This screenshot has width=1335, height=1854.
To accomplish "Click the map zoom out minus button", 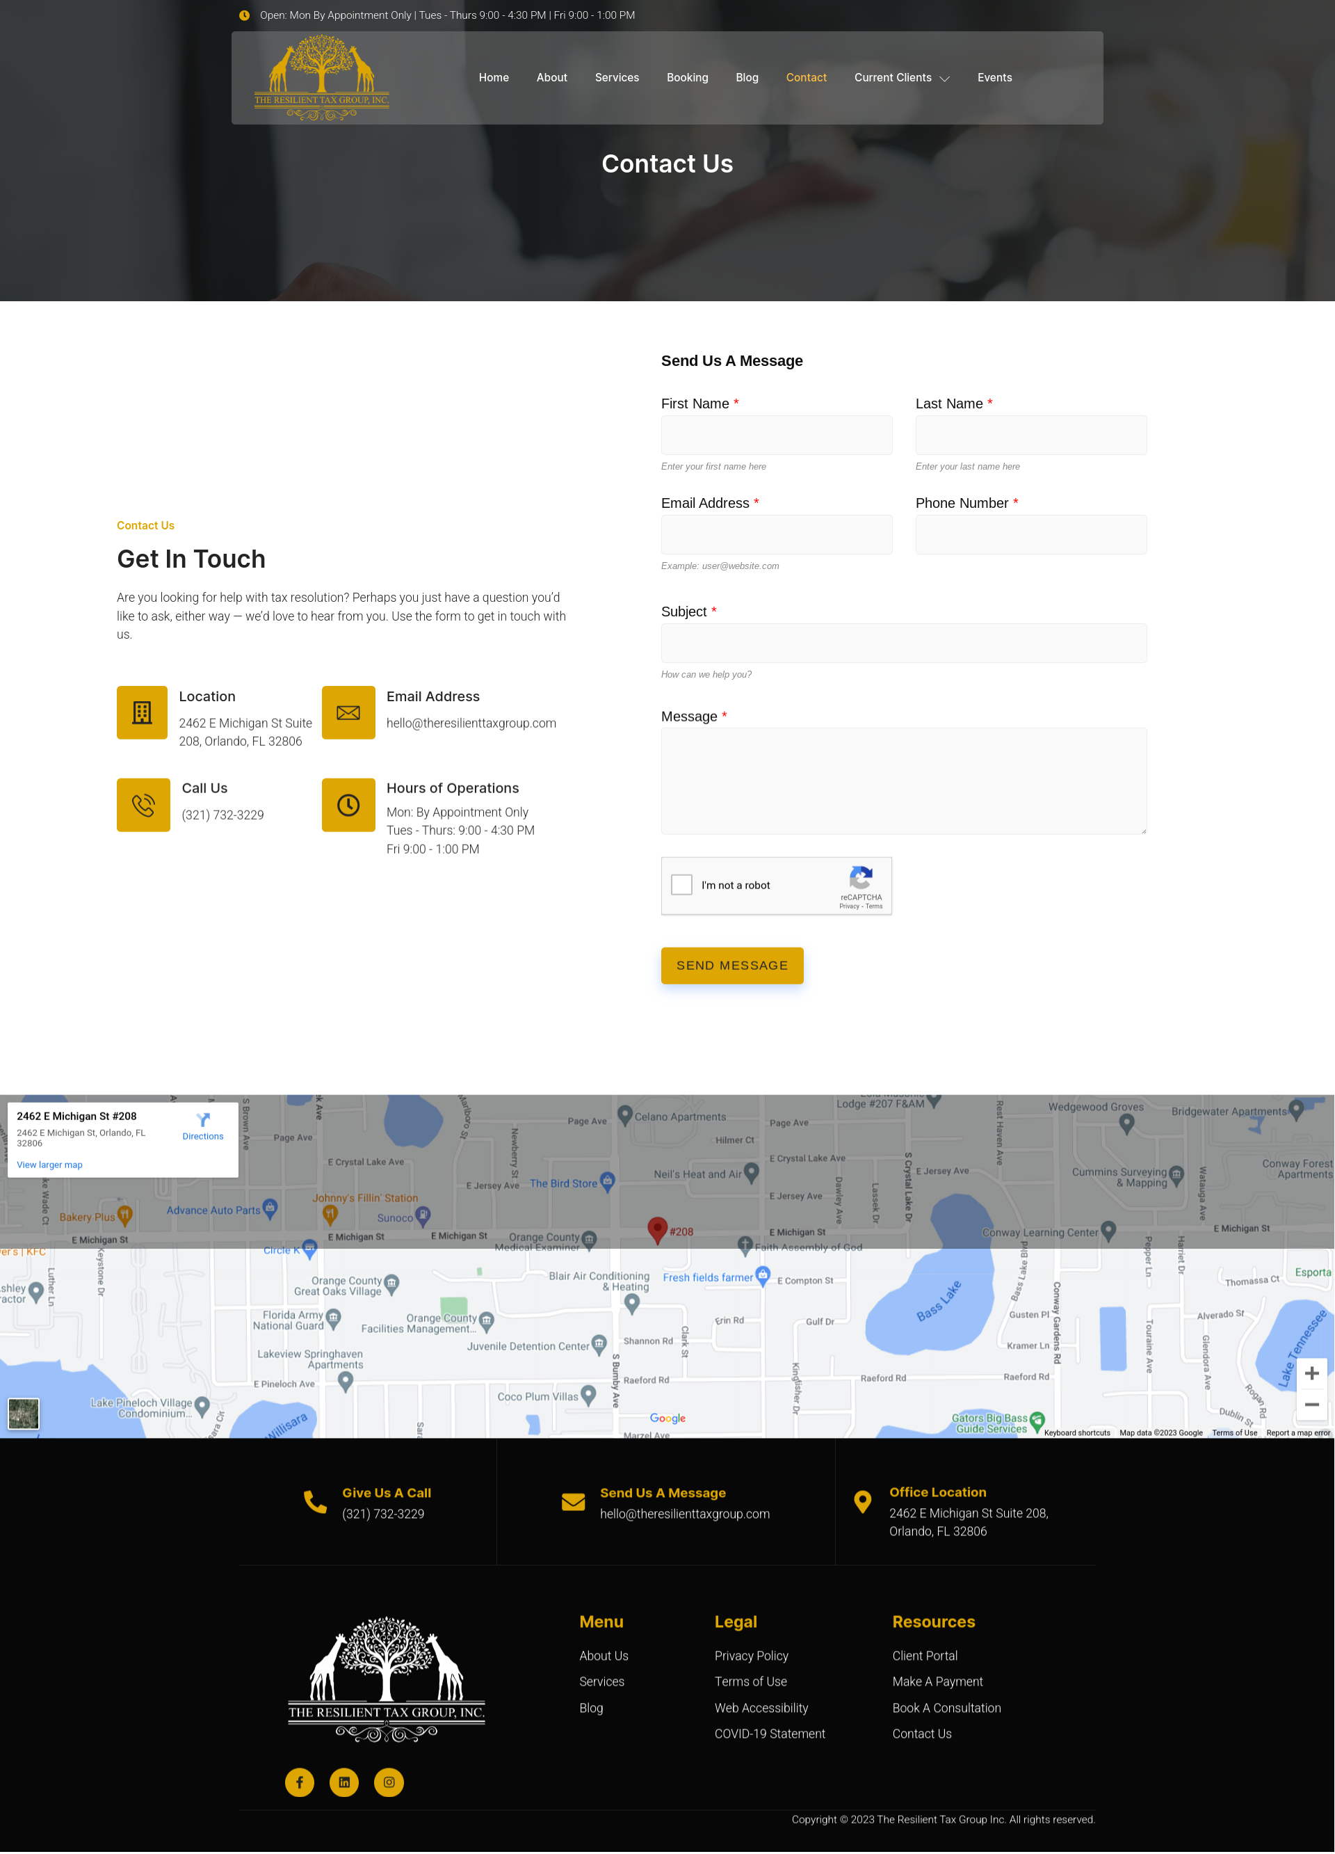I will (x=1311, y=1405).
